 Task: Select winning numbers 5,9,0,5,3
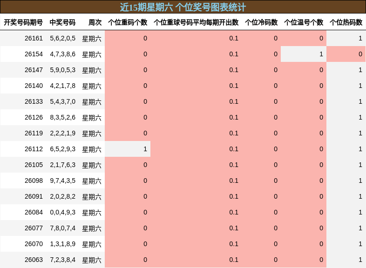(x=62, y=70)
